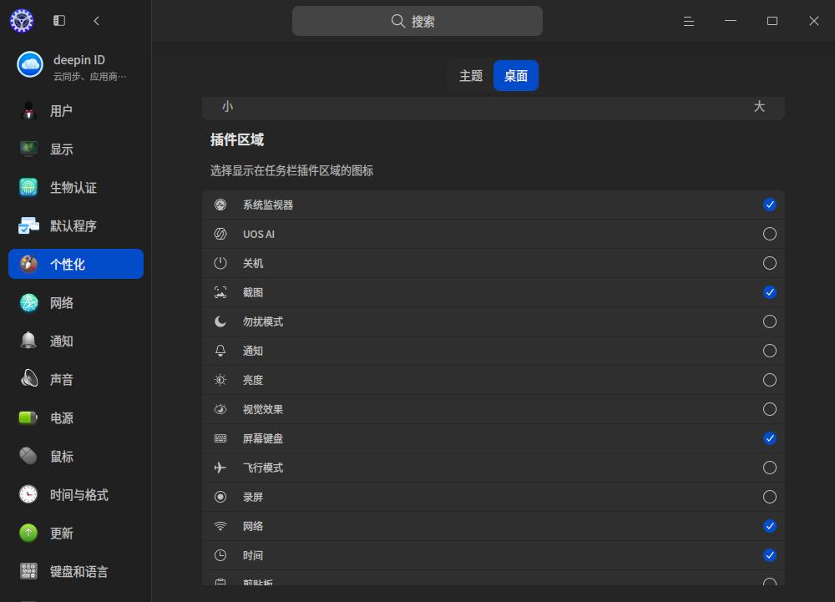The image size is (835, 602).
Task: Enable 录屏 plugin checkbox
Action: (770, 497)
